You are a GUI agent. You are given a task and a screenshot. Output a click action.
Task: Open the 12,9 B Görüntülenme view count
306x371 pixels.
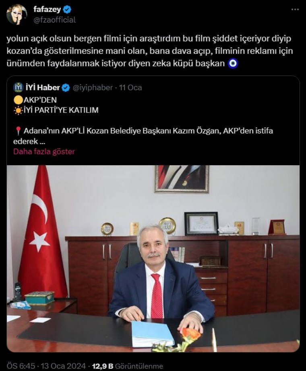128,366
